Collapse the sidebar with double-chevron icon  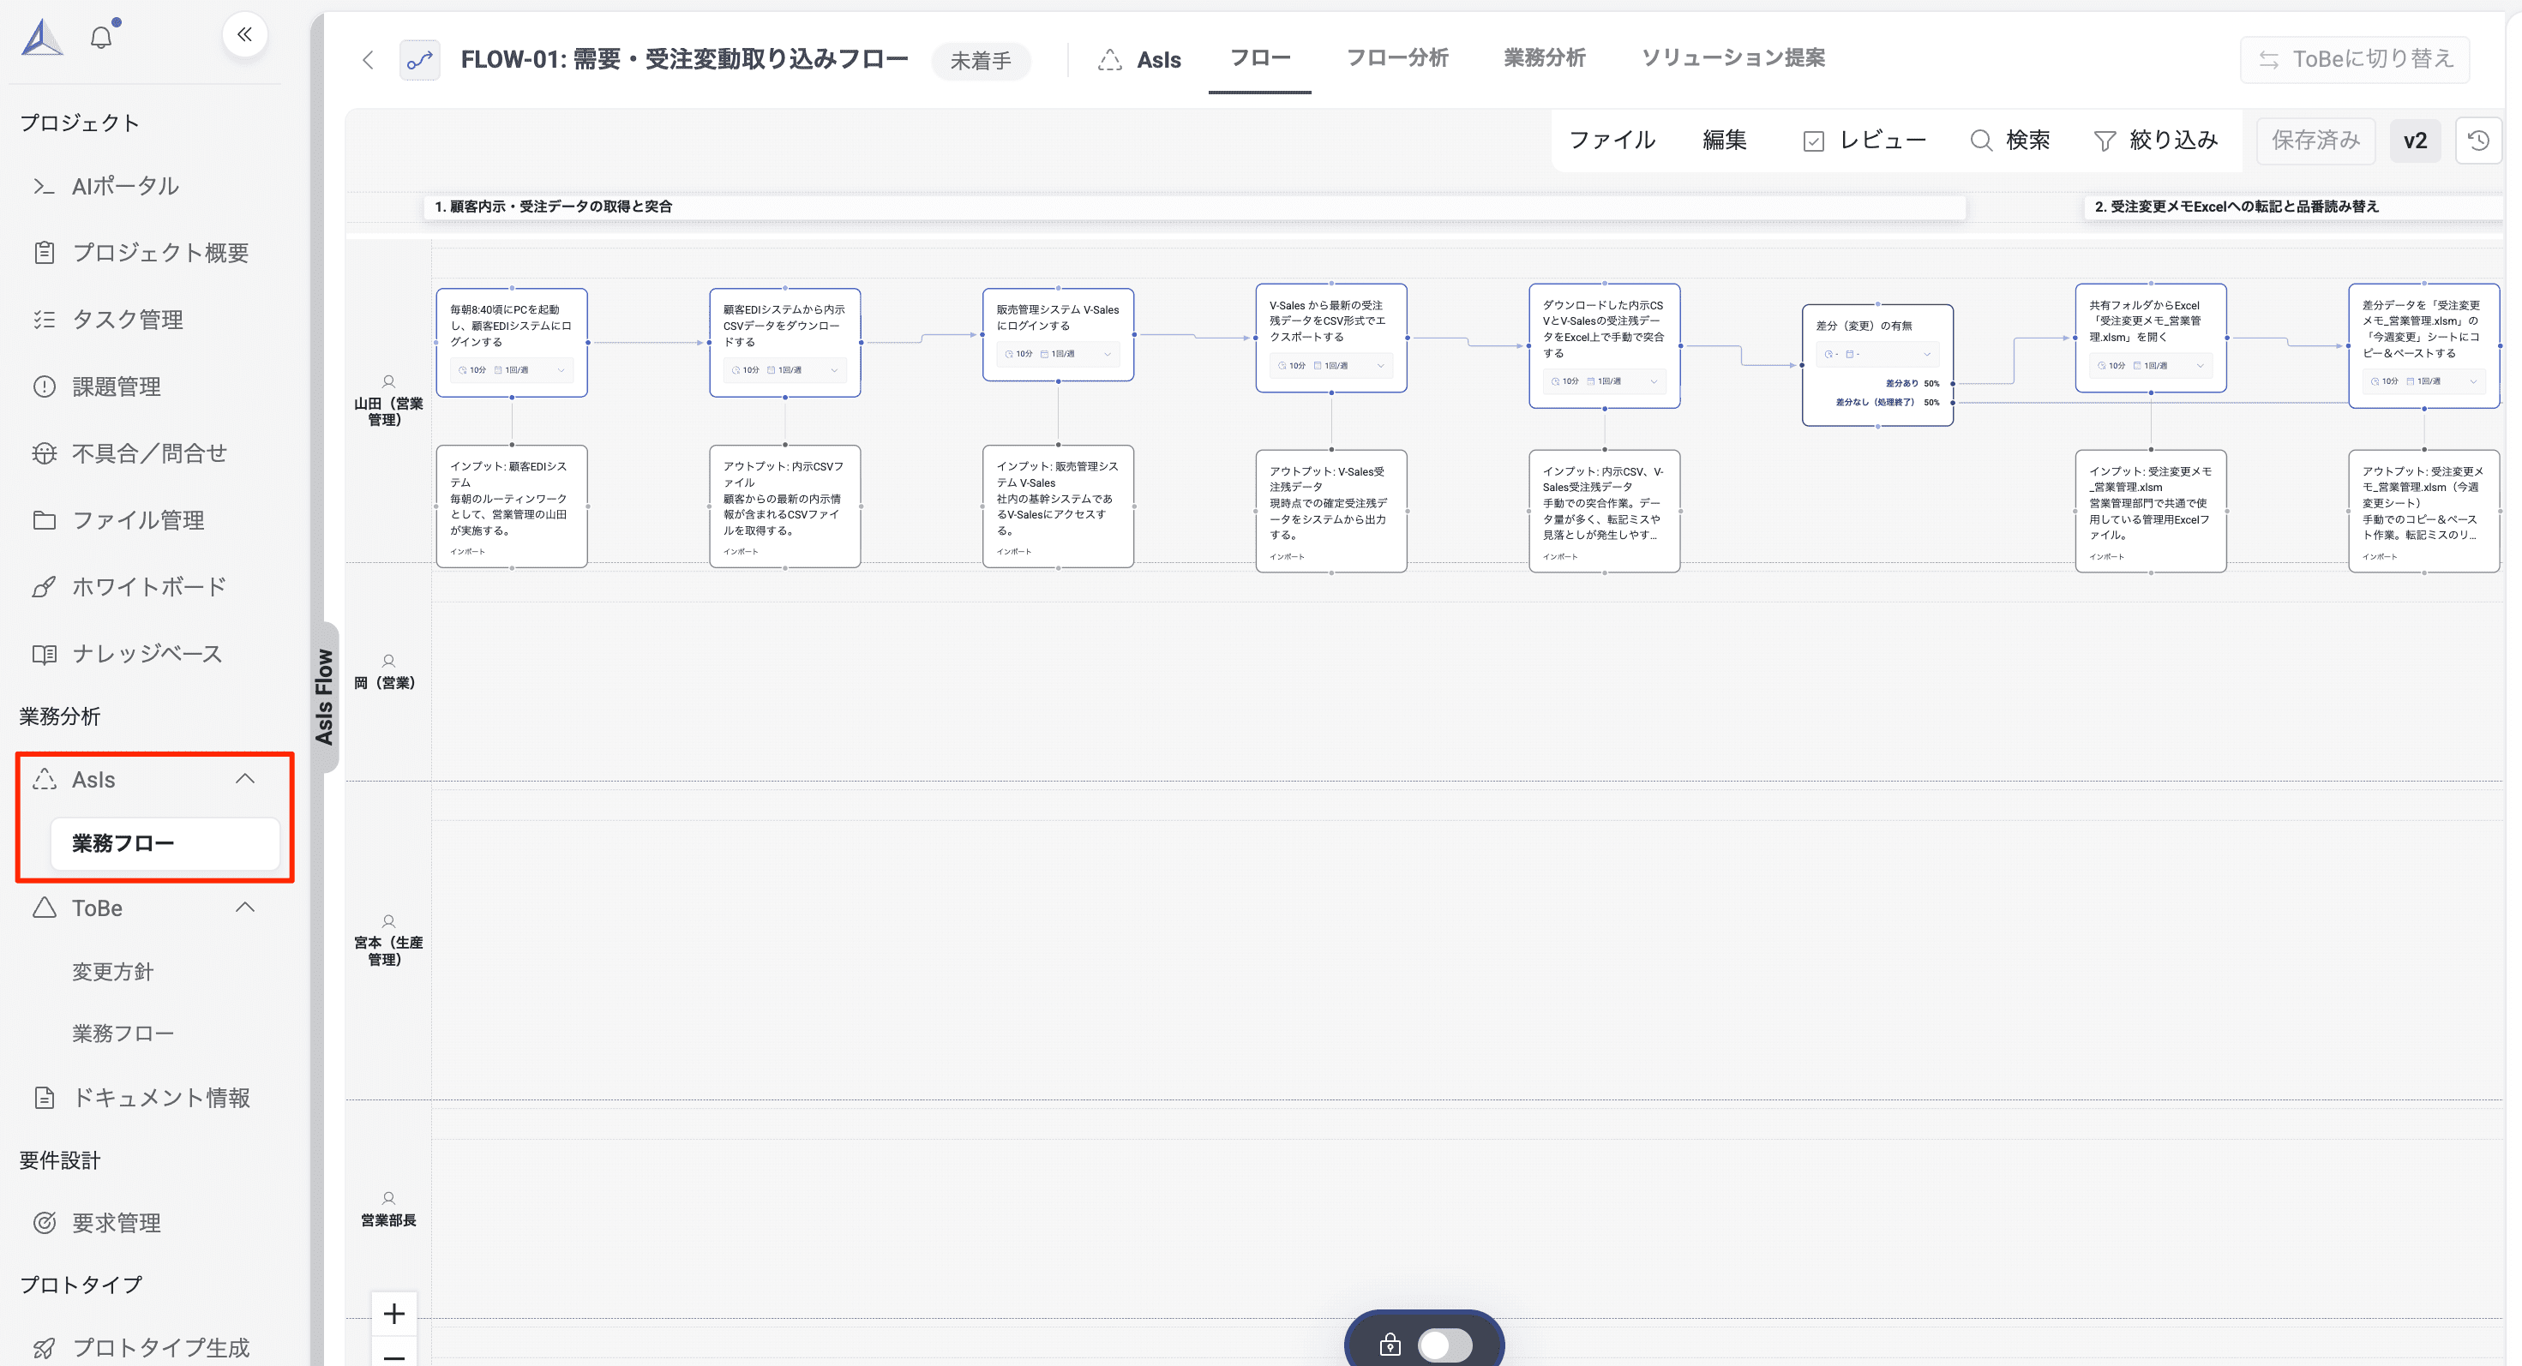[243, 34]
